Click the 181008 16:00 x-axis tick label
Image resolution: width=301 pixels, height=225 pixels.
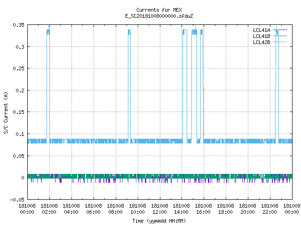pos(203,209)
